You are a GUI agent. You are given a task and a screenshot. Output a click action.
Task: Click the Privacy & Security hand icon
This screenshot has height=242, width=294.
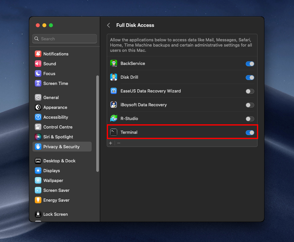point(38,147)
